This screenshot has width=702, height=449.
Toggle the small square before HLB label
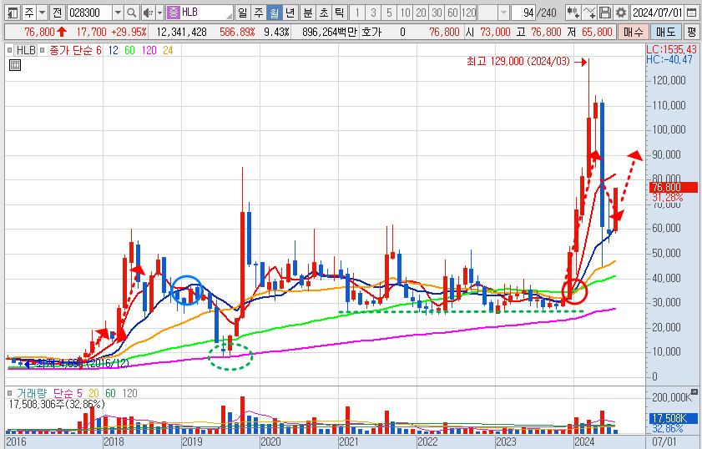coord(10,50)
